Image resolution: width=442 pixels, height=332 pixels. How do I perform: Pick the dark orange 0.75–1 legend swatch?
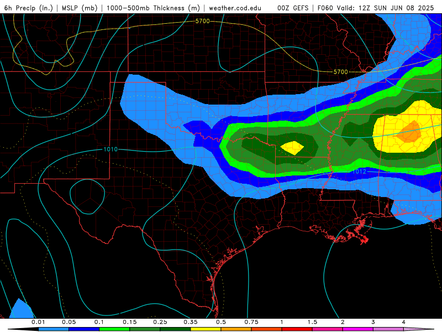click(x=267, y=329)
